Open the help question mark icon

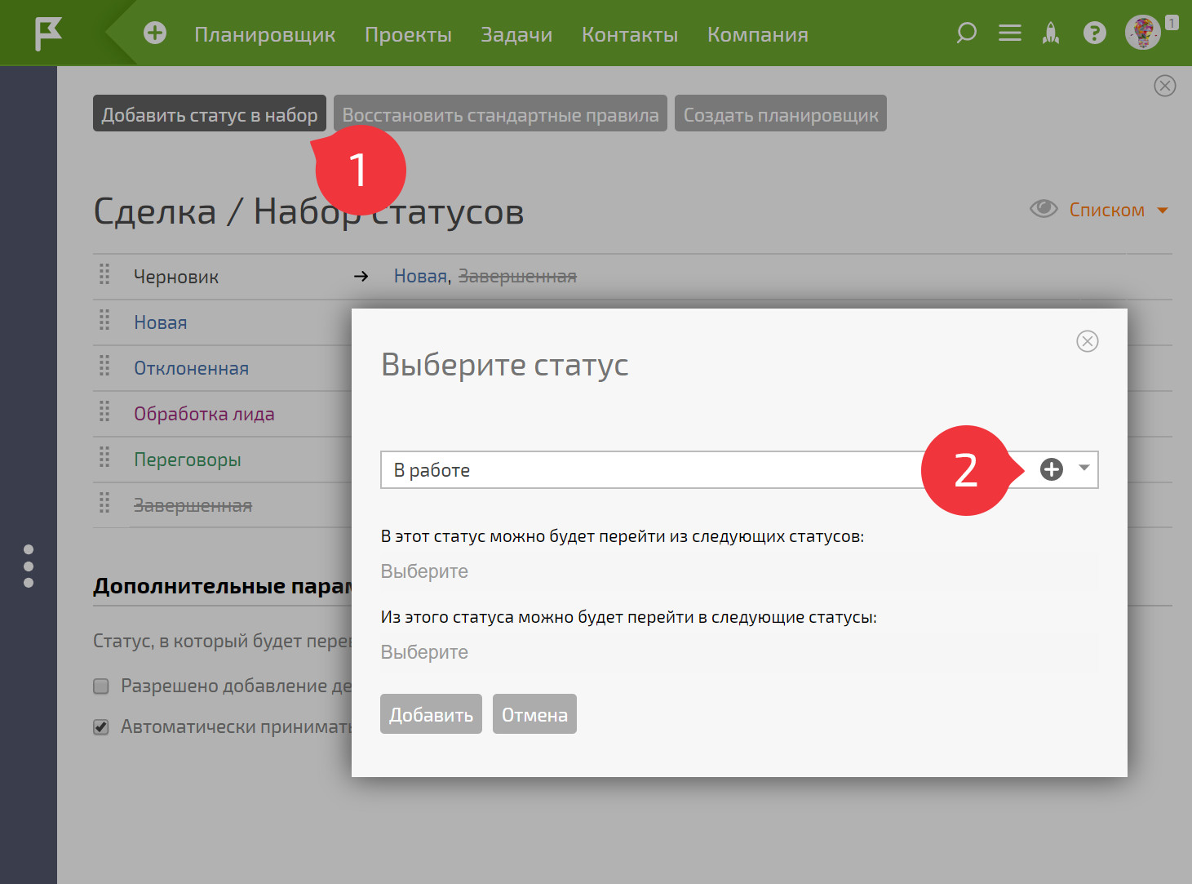coord(1094,33)
